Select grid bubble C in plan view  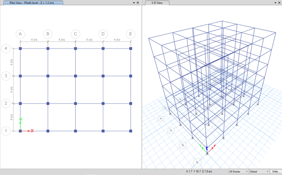(x=75, y=34)
